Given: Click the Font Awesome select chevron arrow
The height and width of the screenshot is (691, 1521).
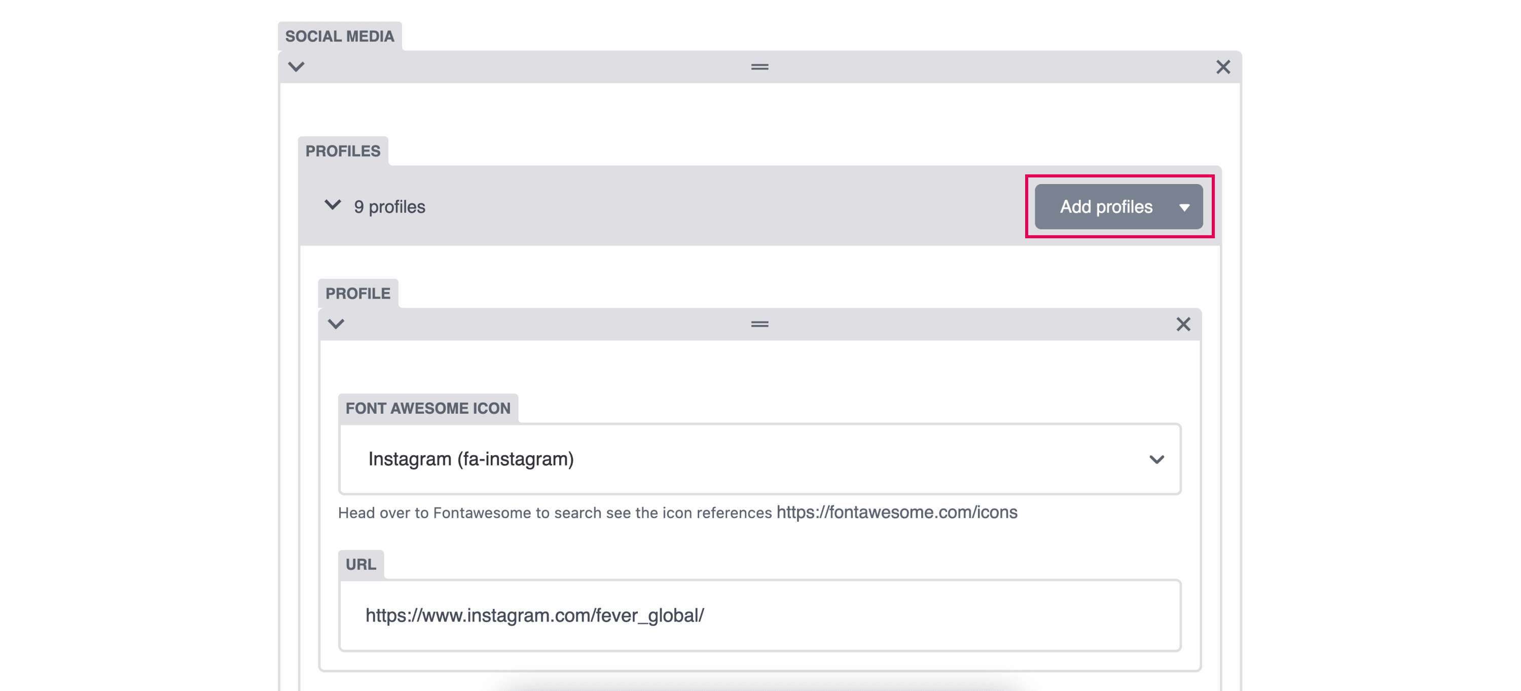Looking at the screenshot, I should pyautogui.click(x=1156, y=459).
